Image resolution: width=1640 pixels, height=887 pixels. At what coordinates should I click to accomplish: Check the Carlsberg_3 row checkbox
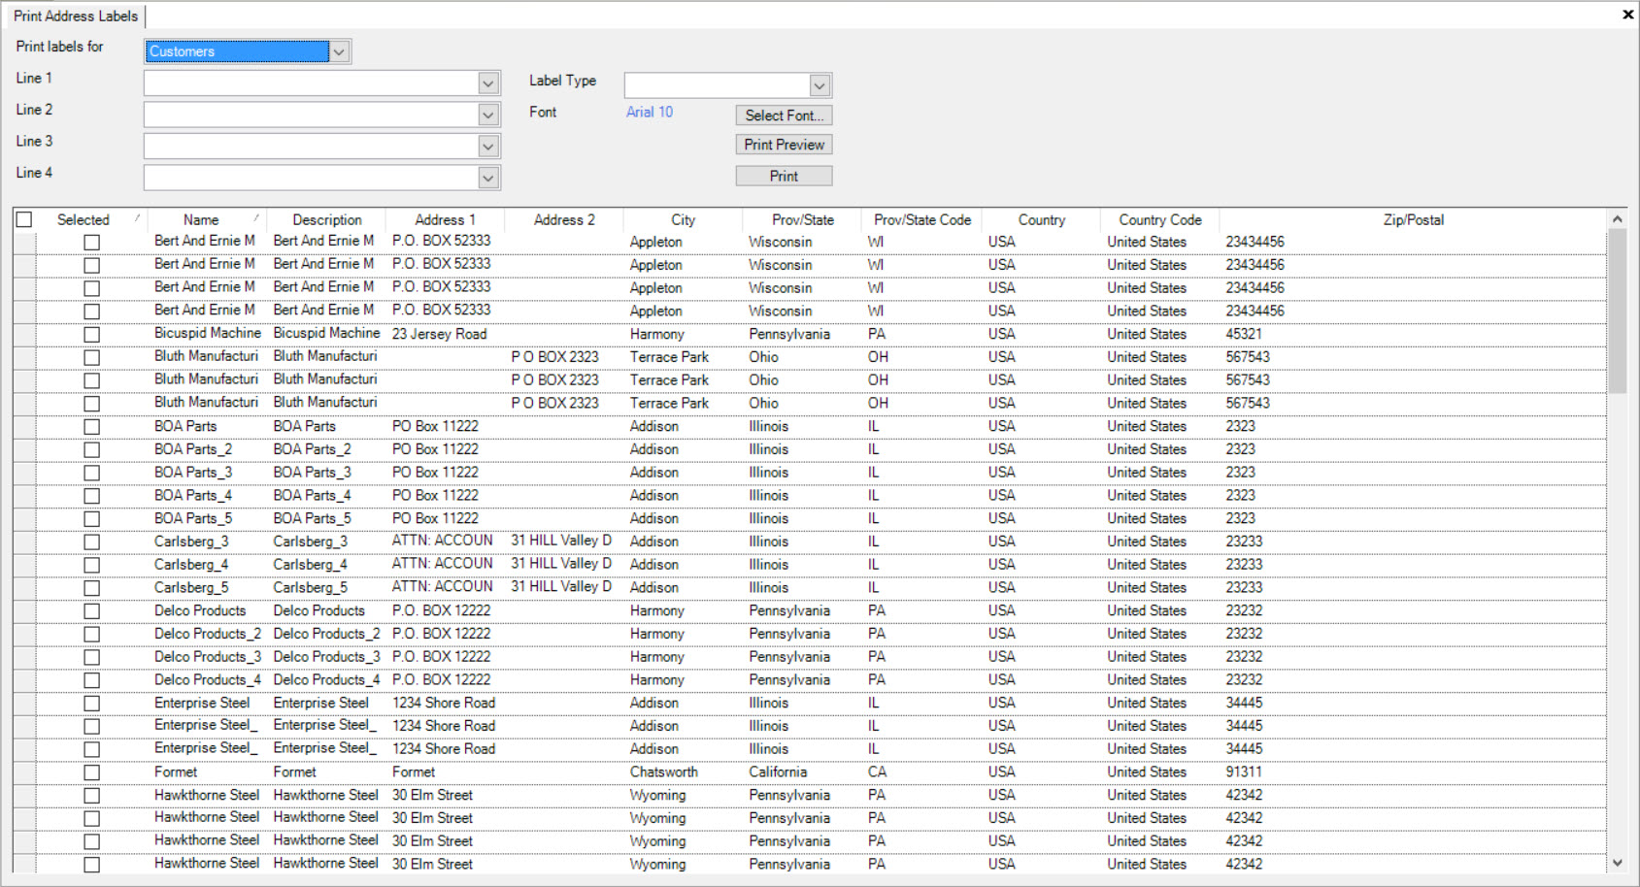coord(91,542)
